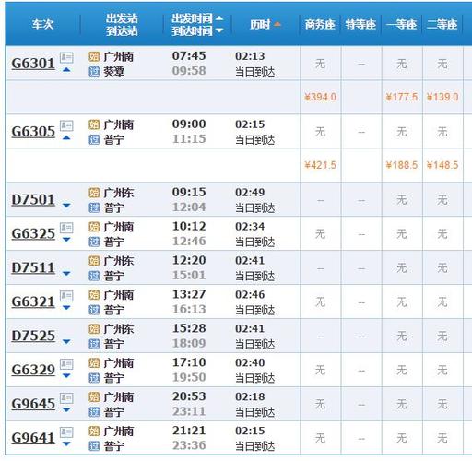The width and height of the screenshot is (472, 461).
Task: Open train G6301 details link
Action: (33, 64)
